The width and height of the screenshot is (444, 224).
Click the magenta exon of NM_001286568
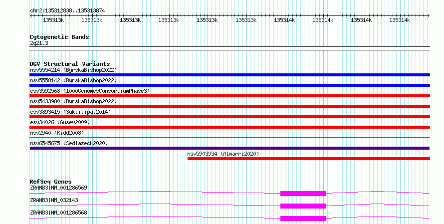[303, 219]
